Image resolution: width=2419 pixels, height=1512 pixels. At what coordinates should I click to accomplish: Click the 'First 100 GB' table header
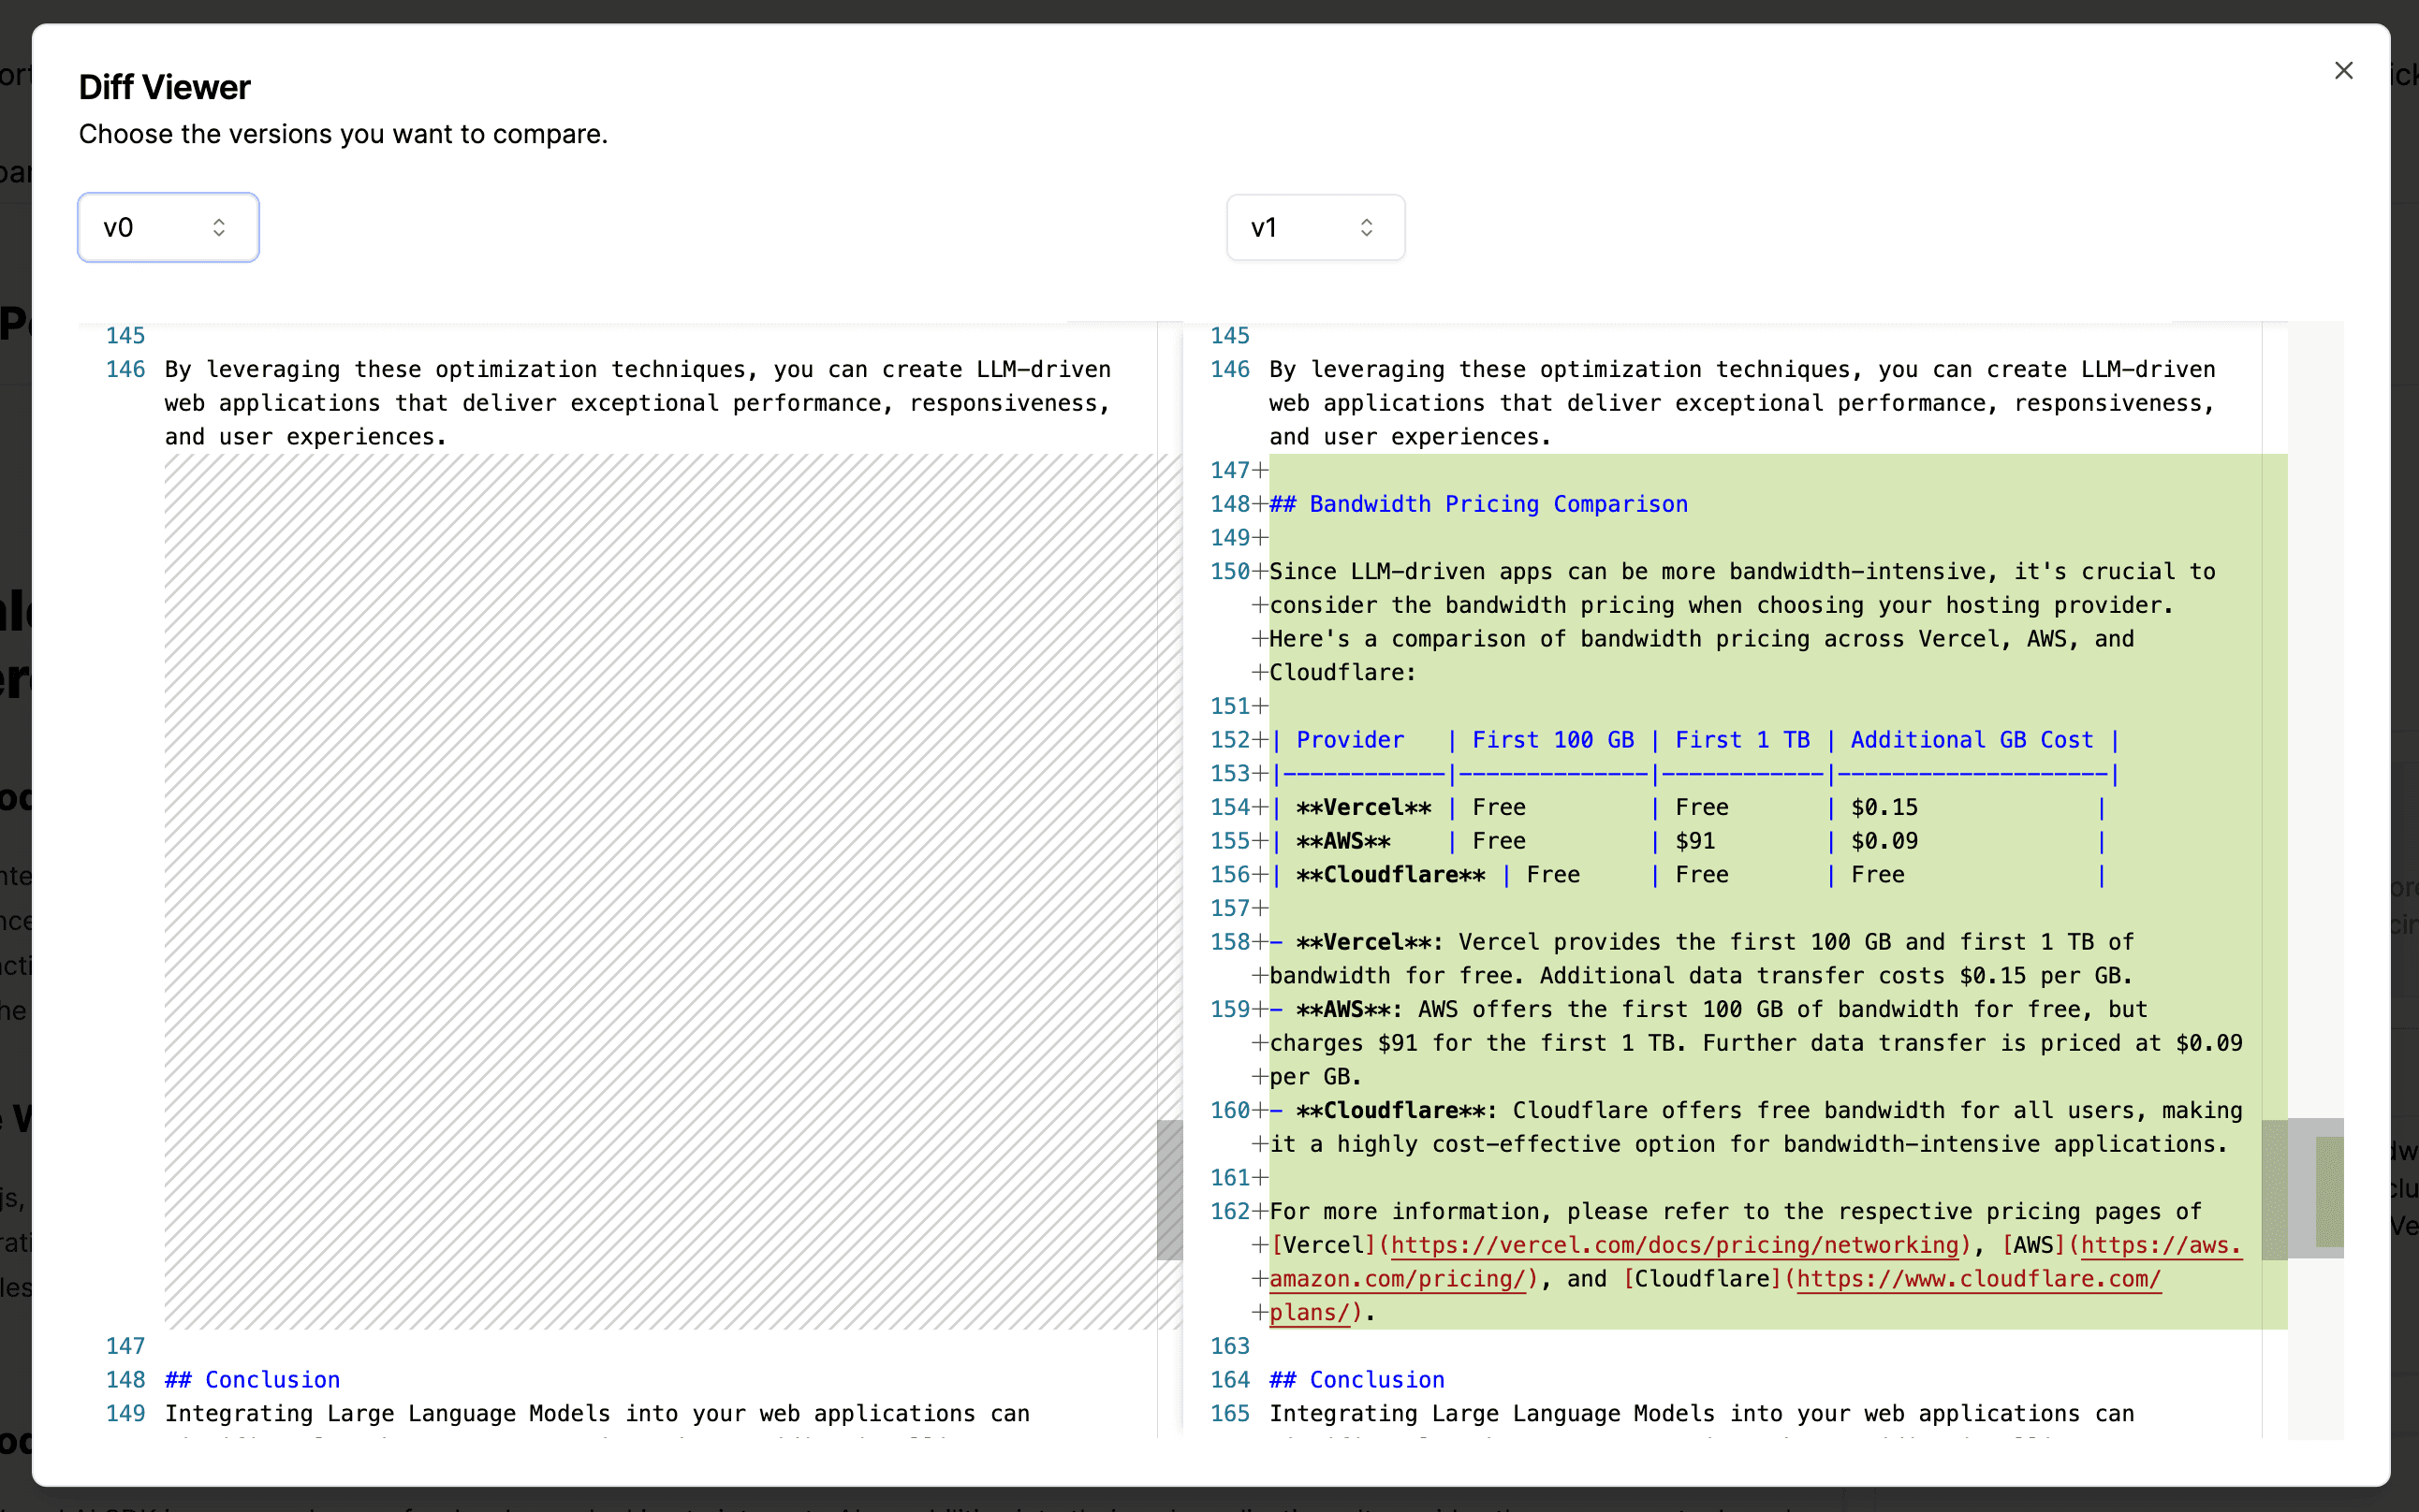(x=1553, y=740)
